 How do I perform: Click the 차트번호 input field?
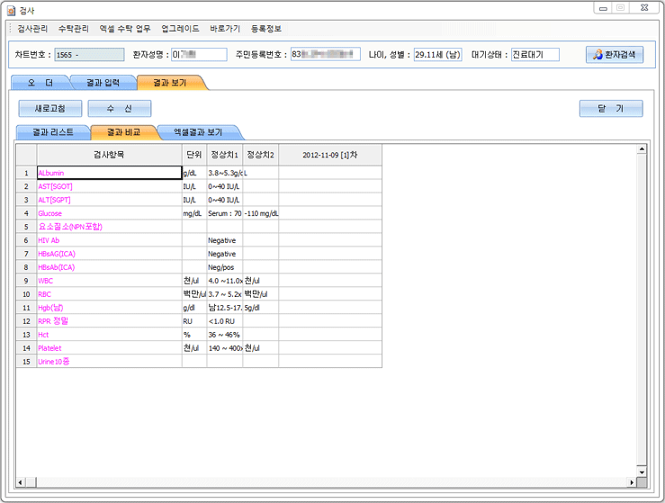click(88, 55)
